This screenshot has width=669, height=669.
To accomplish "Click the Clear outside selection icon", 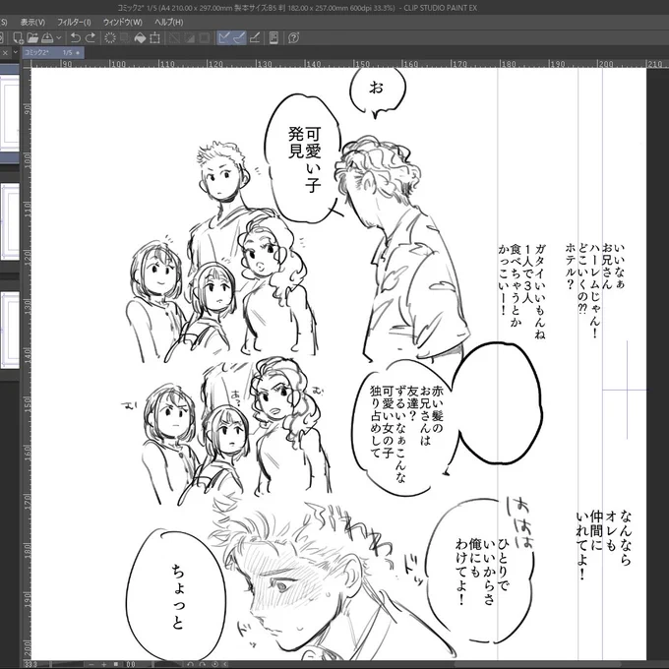I will tap(125, 38).
